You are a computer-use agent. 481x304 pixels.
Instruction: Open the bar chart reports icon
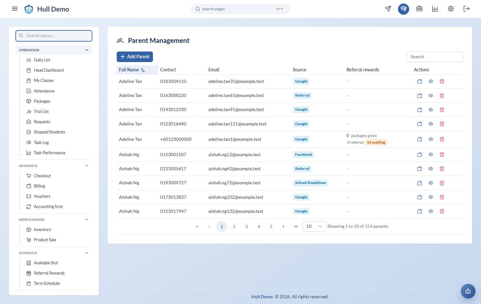pyautogui.click(x=435, y=9)
